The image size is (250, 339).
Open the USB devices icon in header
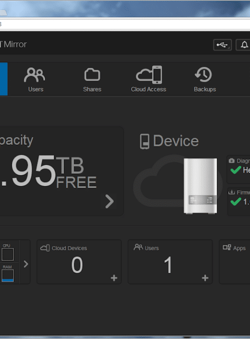222,45
